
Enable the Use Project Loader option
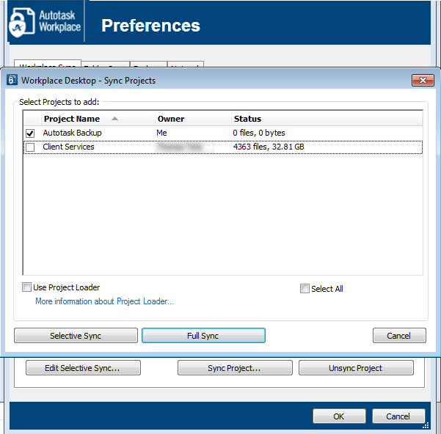point(27,287)
